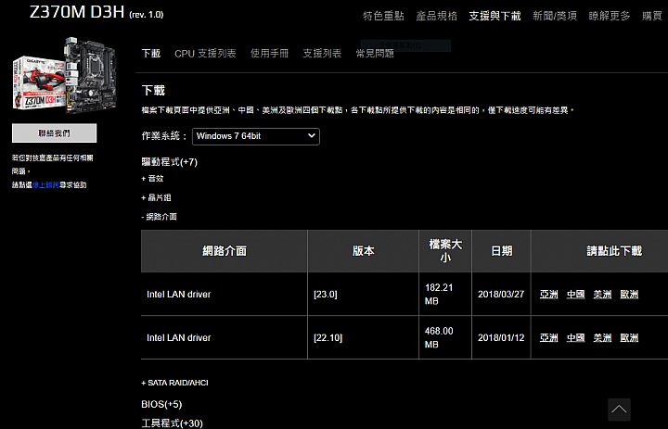This screenshot has width=668, height=429.
Task: Download driver 23.0 from 中國 server
Action: tap(575, 295)
